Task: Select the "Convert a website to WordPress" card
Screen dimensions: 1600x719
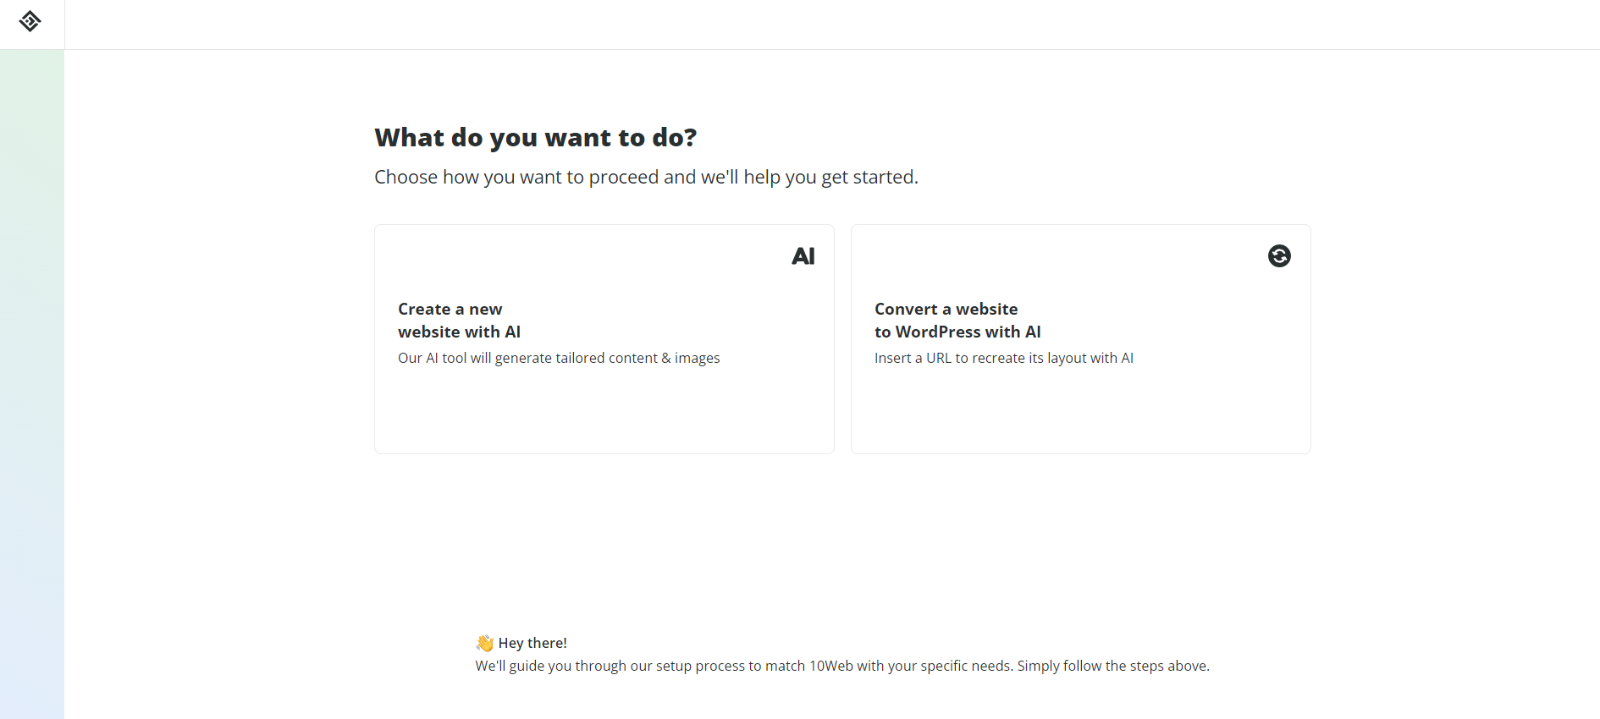Action: pyautogui.click(x=1080, y=406)
